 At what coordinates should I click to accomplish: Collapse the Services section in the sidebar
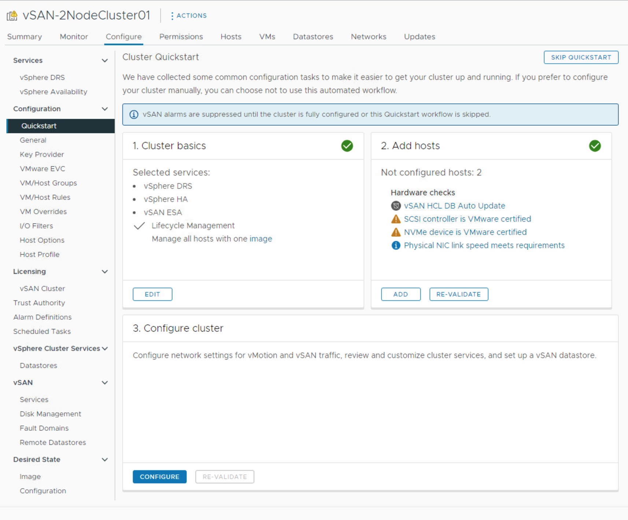(105, 60)
